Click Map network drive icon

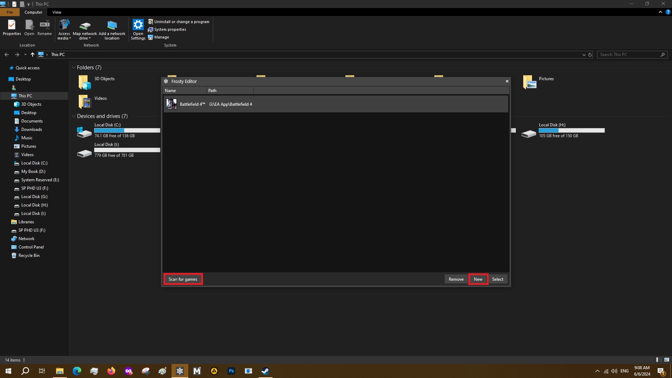tap(85, 26)
